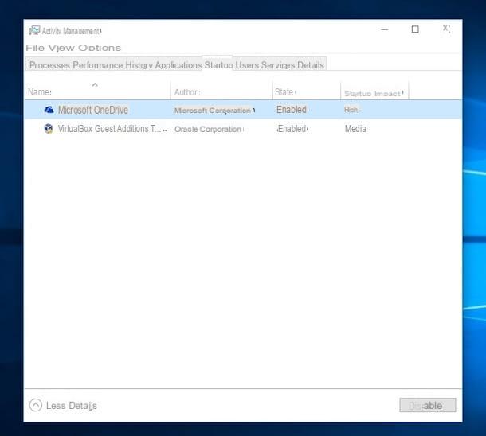This screenshot has width=486, height=436.
Task: Switch to the Users tab
Action: (x=247, y=65)
